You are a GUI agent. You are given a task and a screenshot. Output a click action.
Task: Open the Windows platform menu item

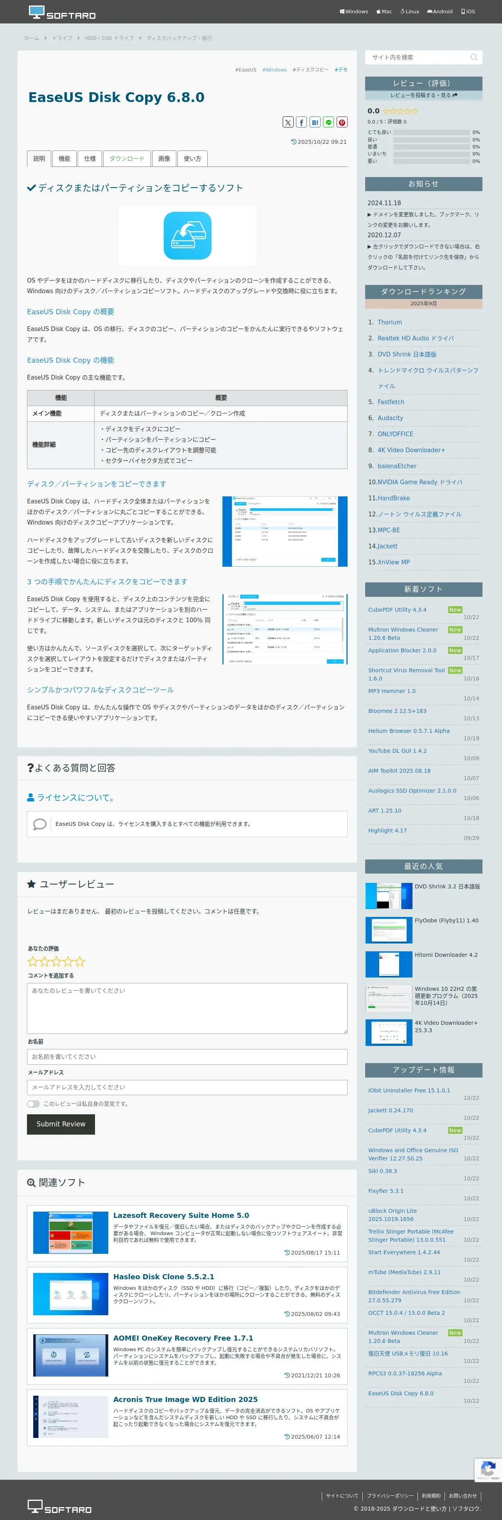click(x=354, y=11)
